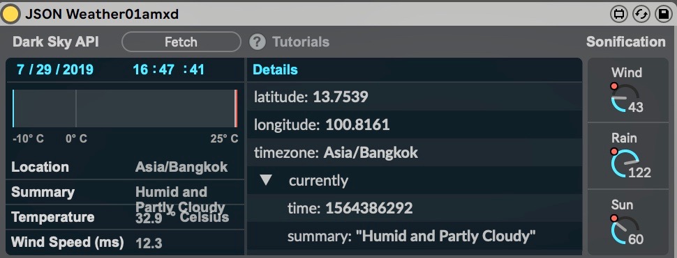Click the Sun dial value 60
Screen dimensions: 677x258
coord(636,239)
